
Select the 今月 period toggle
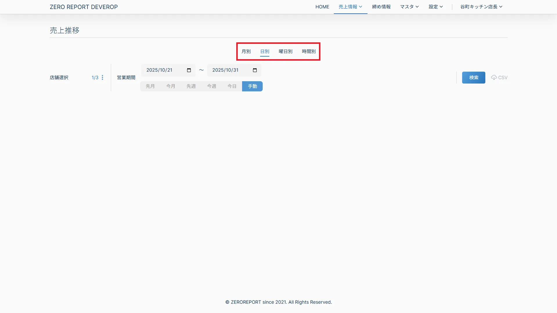(171, 86)
